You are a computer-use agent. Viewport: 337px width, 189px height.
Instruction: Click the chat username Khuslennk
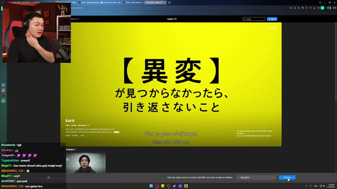pos(8,145)
